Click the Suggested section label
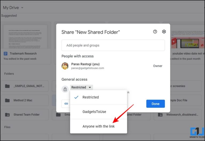205x141 pixels. tap(9, 16)
